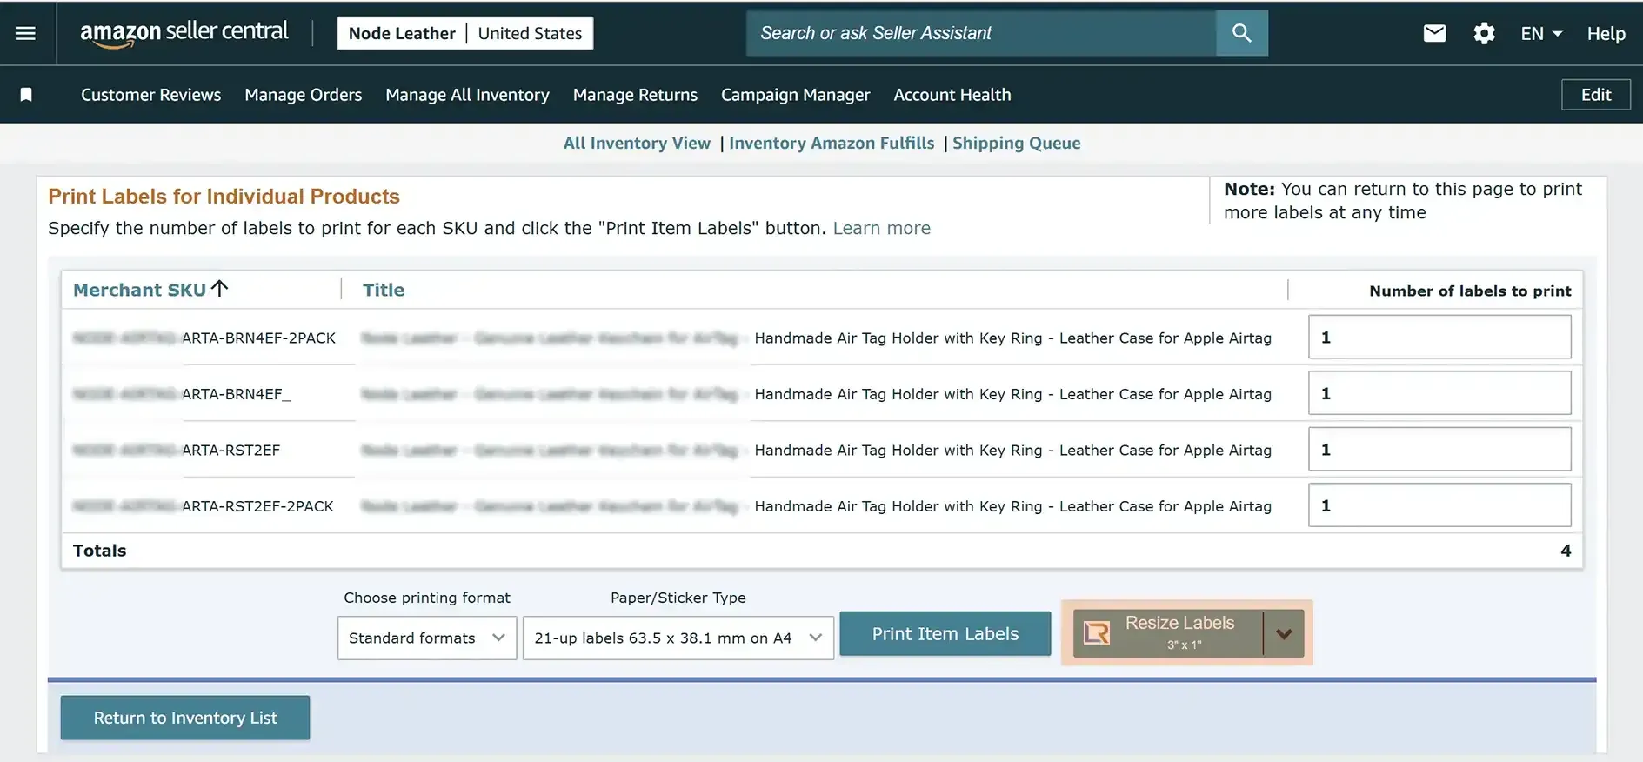The height and width of the screenshot is (762, 1643).
Task: Click the Print Labels for Individual Products heading
Action: click(224, 197)
